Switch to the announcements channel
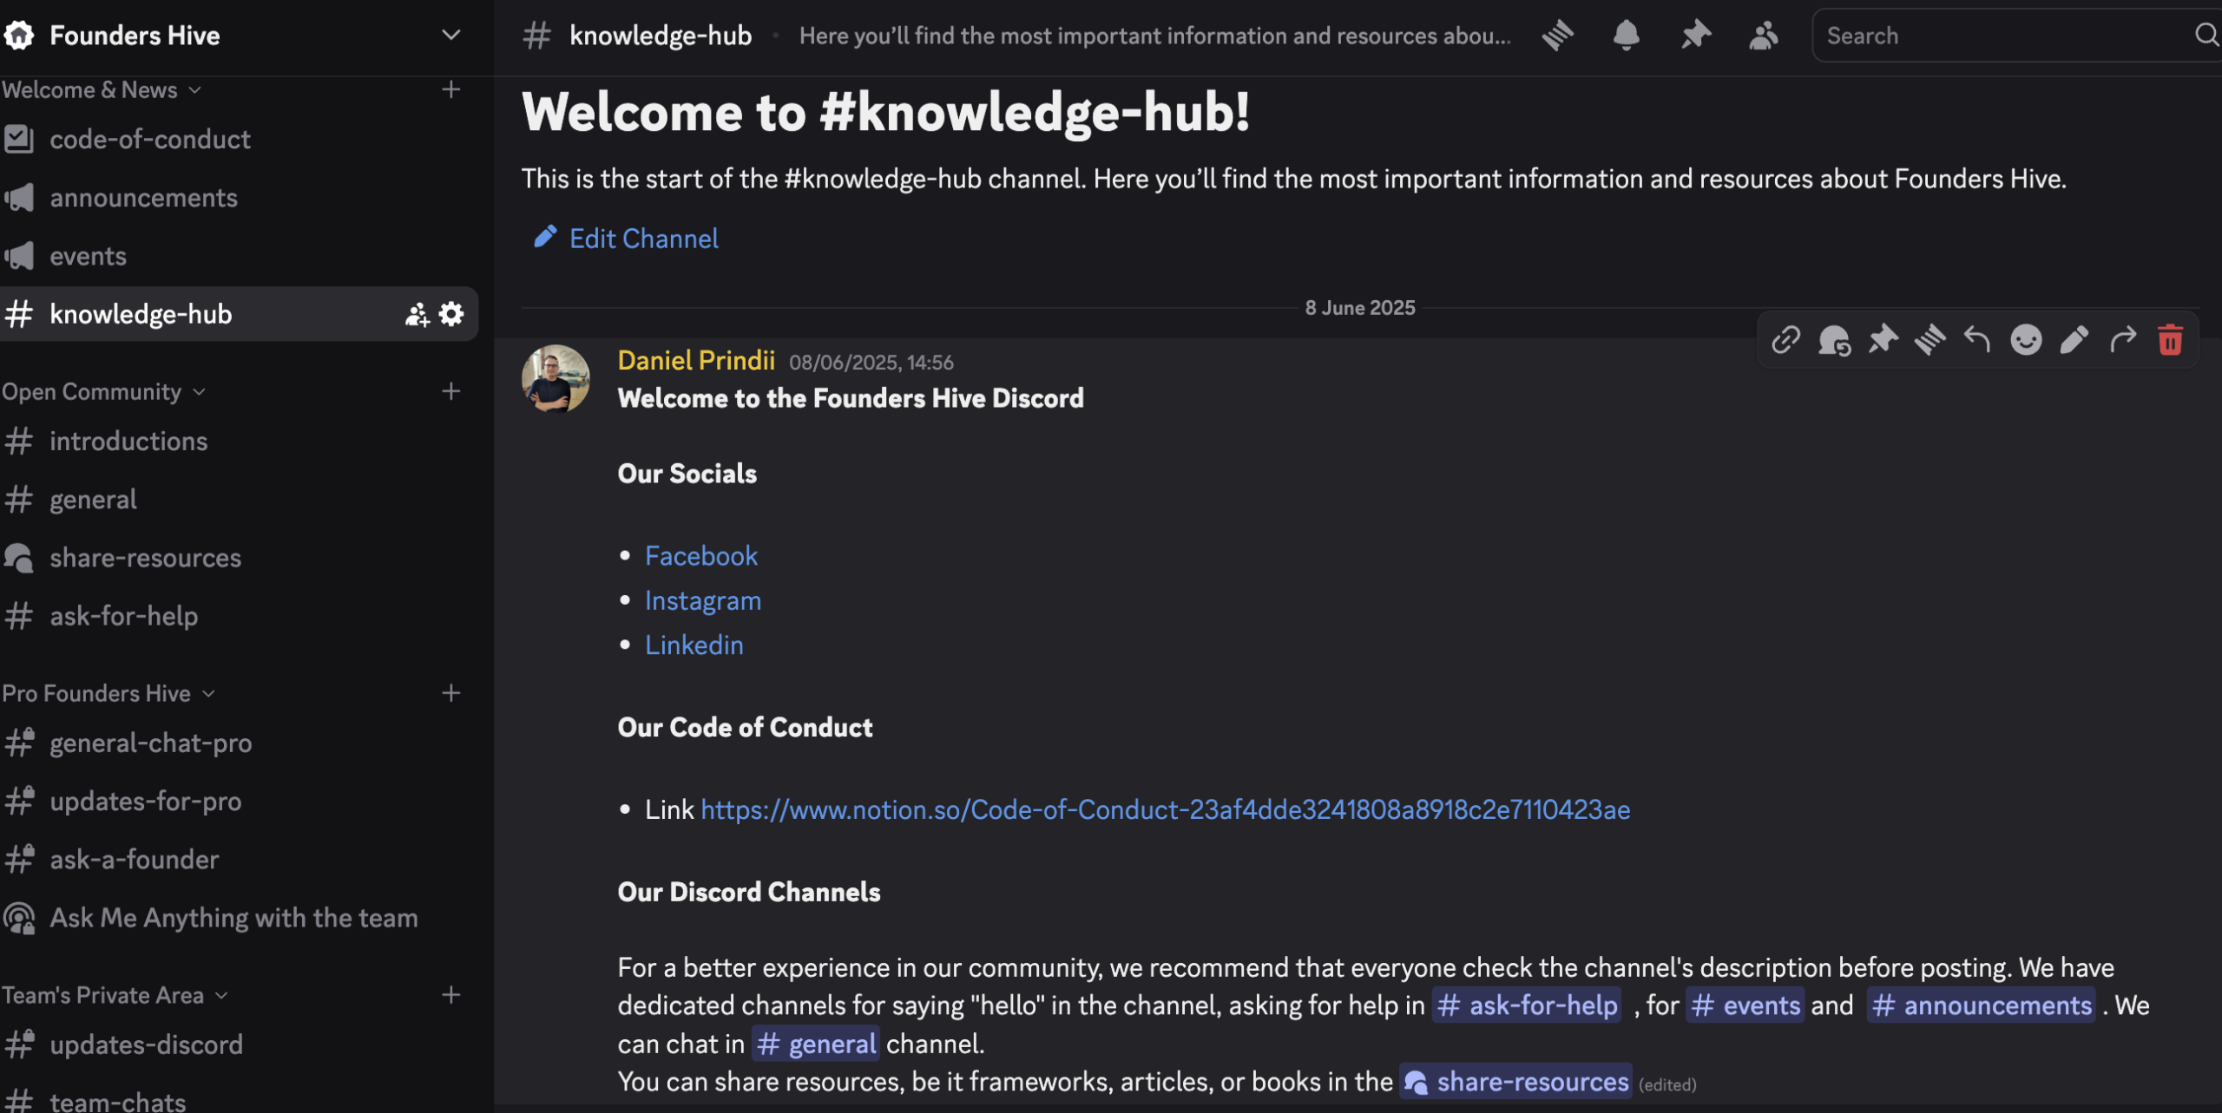Image resolution: width=2222 pixels, height=1113 pixels. tap(143, 198)
